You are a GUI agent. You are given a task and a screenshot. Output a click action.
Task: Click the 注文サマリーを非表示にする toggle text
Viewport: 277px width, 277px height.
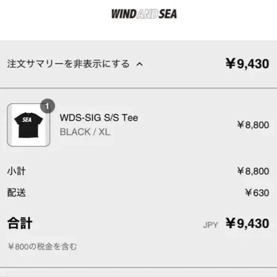(x=68, y=64)
